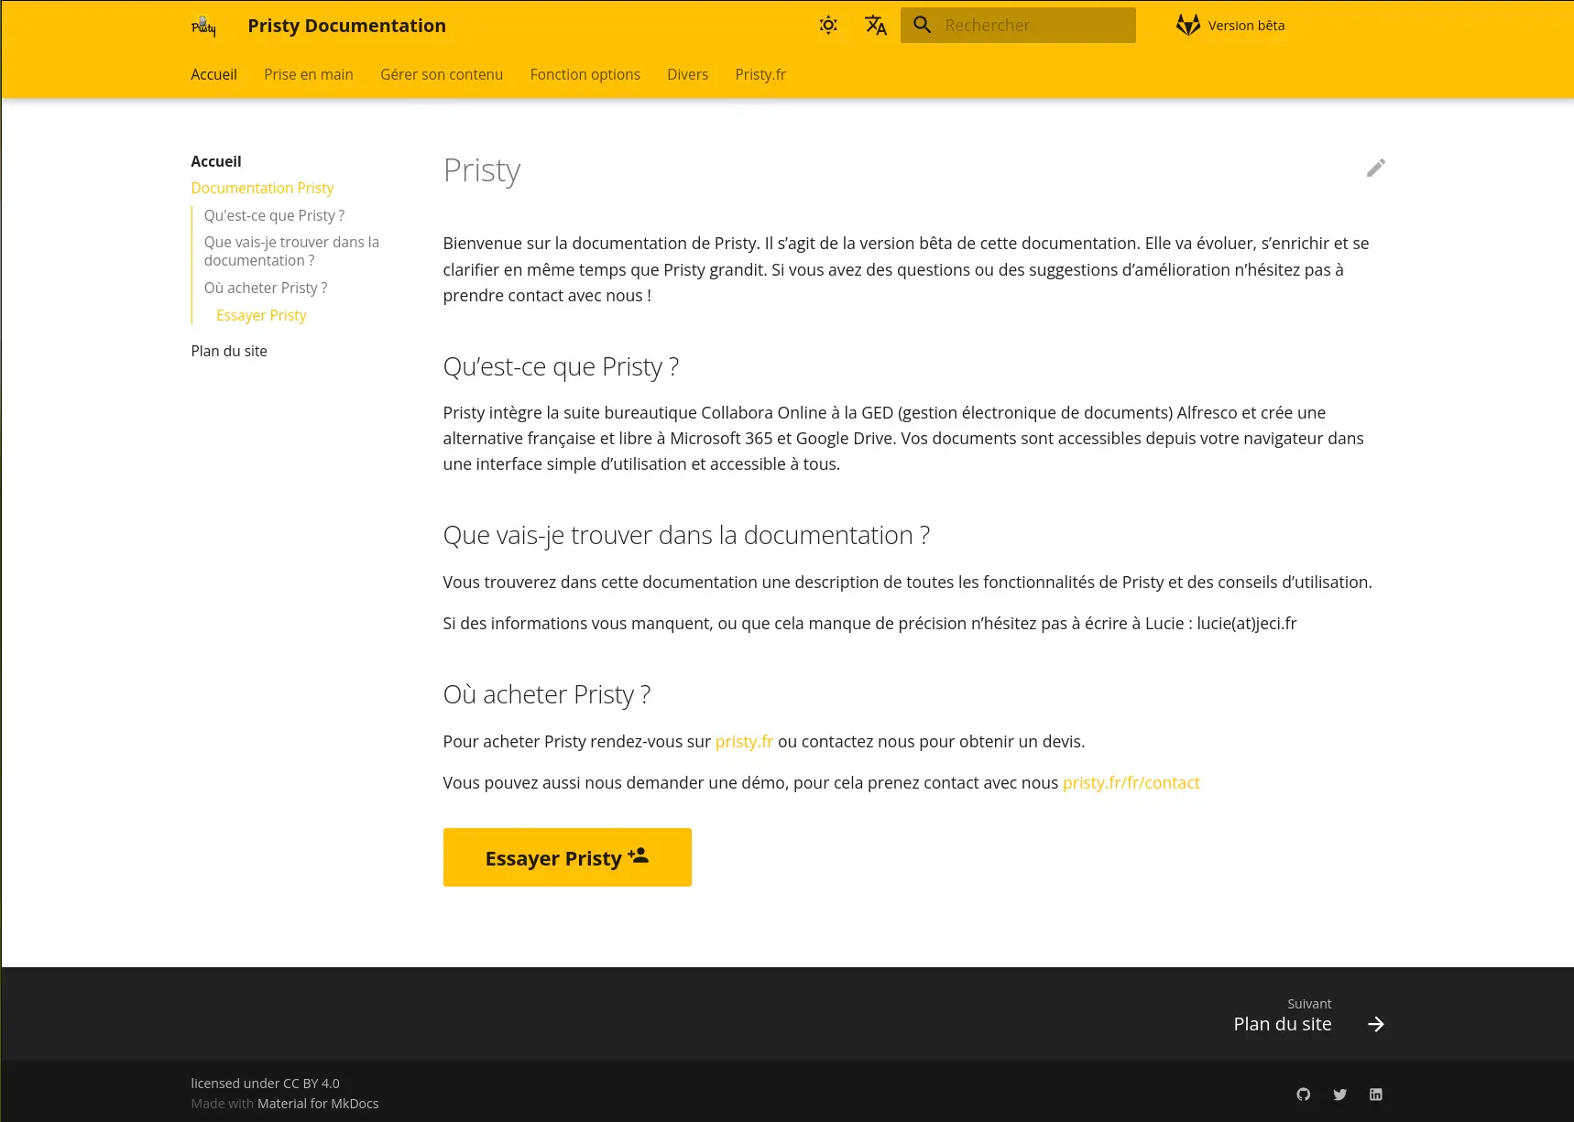Open the Gérer son contenu tab
Viewport: 1574px width, 1122px height.
(x=442, y=74)
